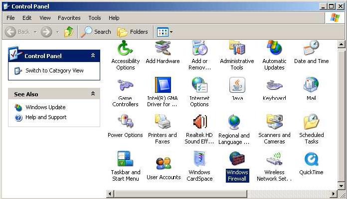Screen dimensions: 347x199
Task: Open the File menu
Action: pos(10,18)
